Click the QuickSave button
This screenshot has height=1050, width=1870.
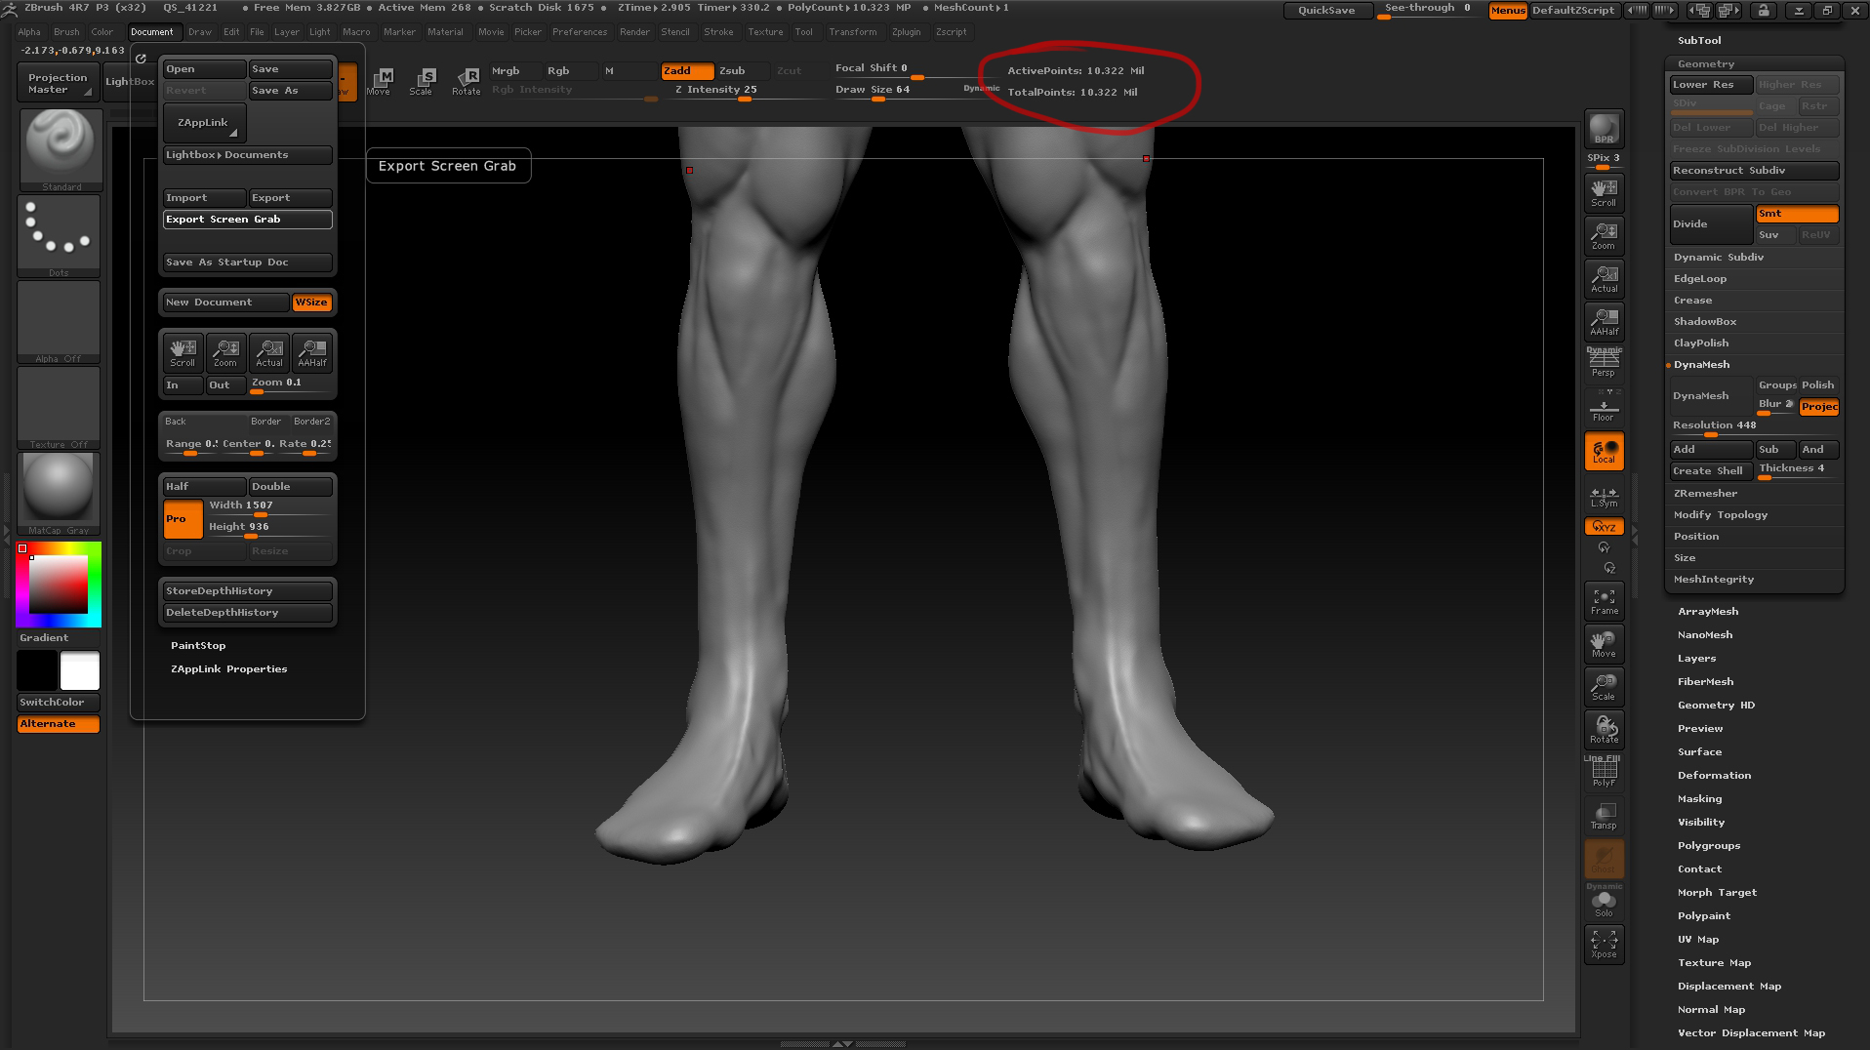(1325, 10)
